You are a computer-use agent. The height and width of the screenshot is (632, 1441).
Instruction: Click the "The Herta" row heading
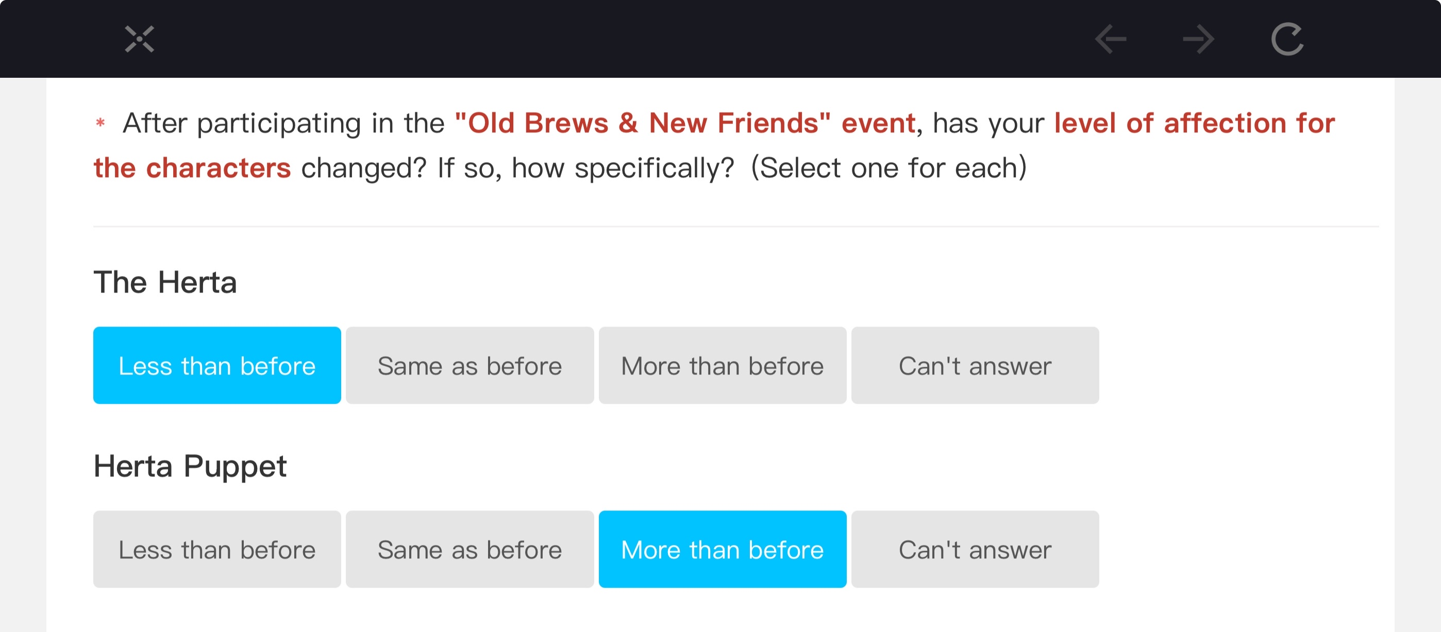coord(165,282)
